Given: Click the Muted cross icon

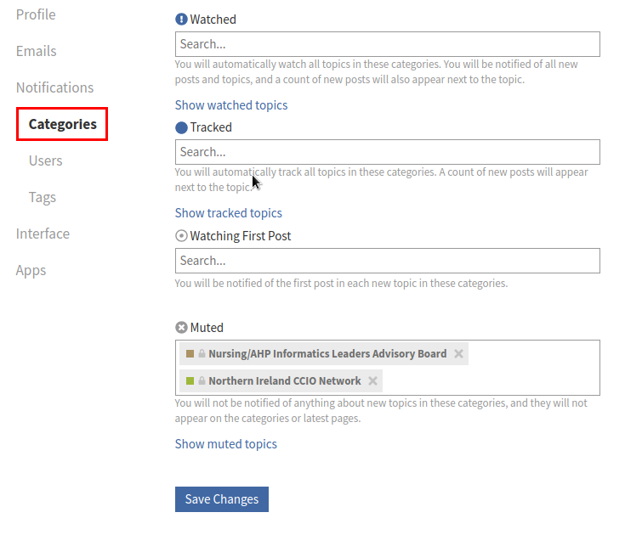Looking at the screenshot, I should [181, 328].
